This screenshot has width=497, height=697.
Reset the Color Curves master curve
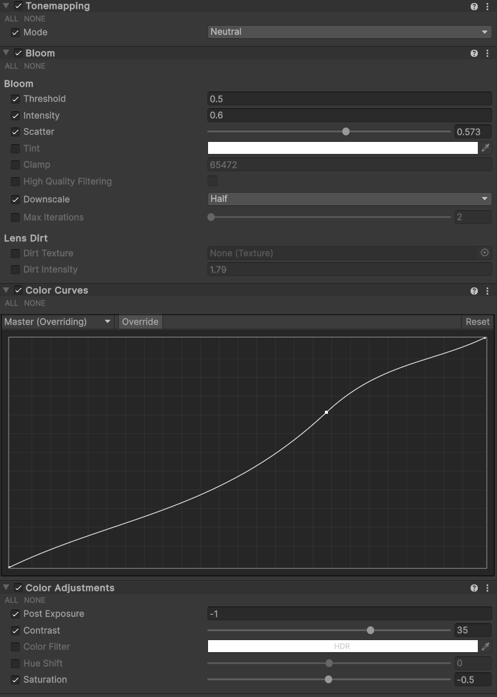477,322
